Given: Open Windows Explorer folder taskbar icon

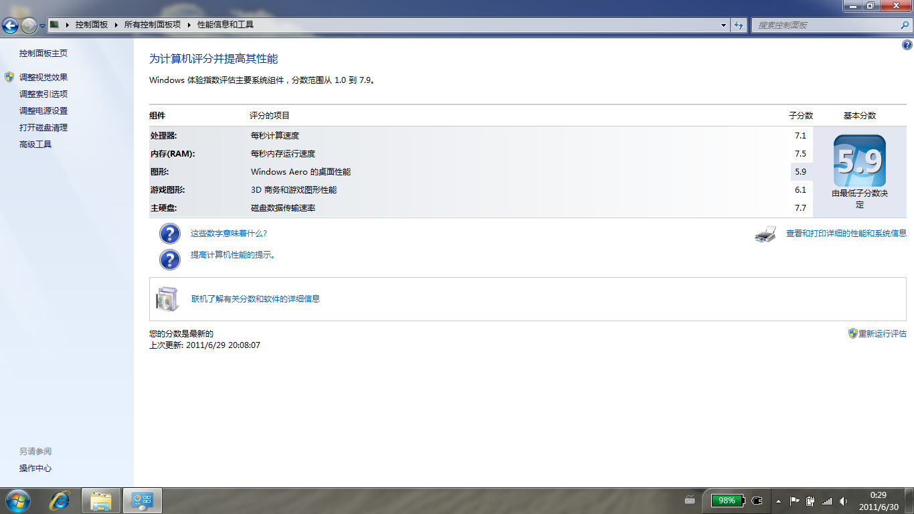Looking at the screenshot, I should click(x=101, y=501).
